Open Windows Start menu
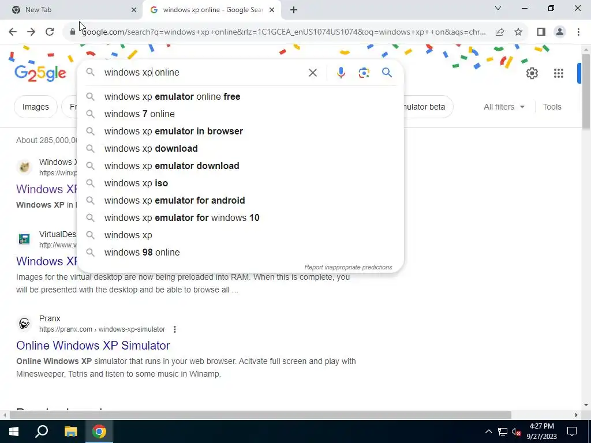This screenshot has width=591, height=443. (14, 431)
